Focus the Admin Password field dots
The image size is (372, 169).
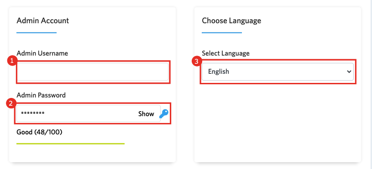point(33,113)
